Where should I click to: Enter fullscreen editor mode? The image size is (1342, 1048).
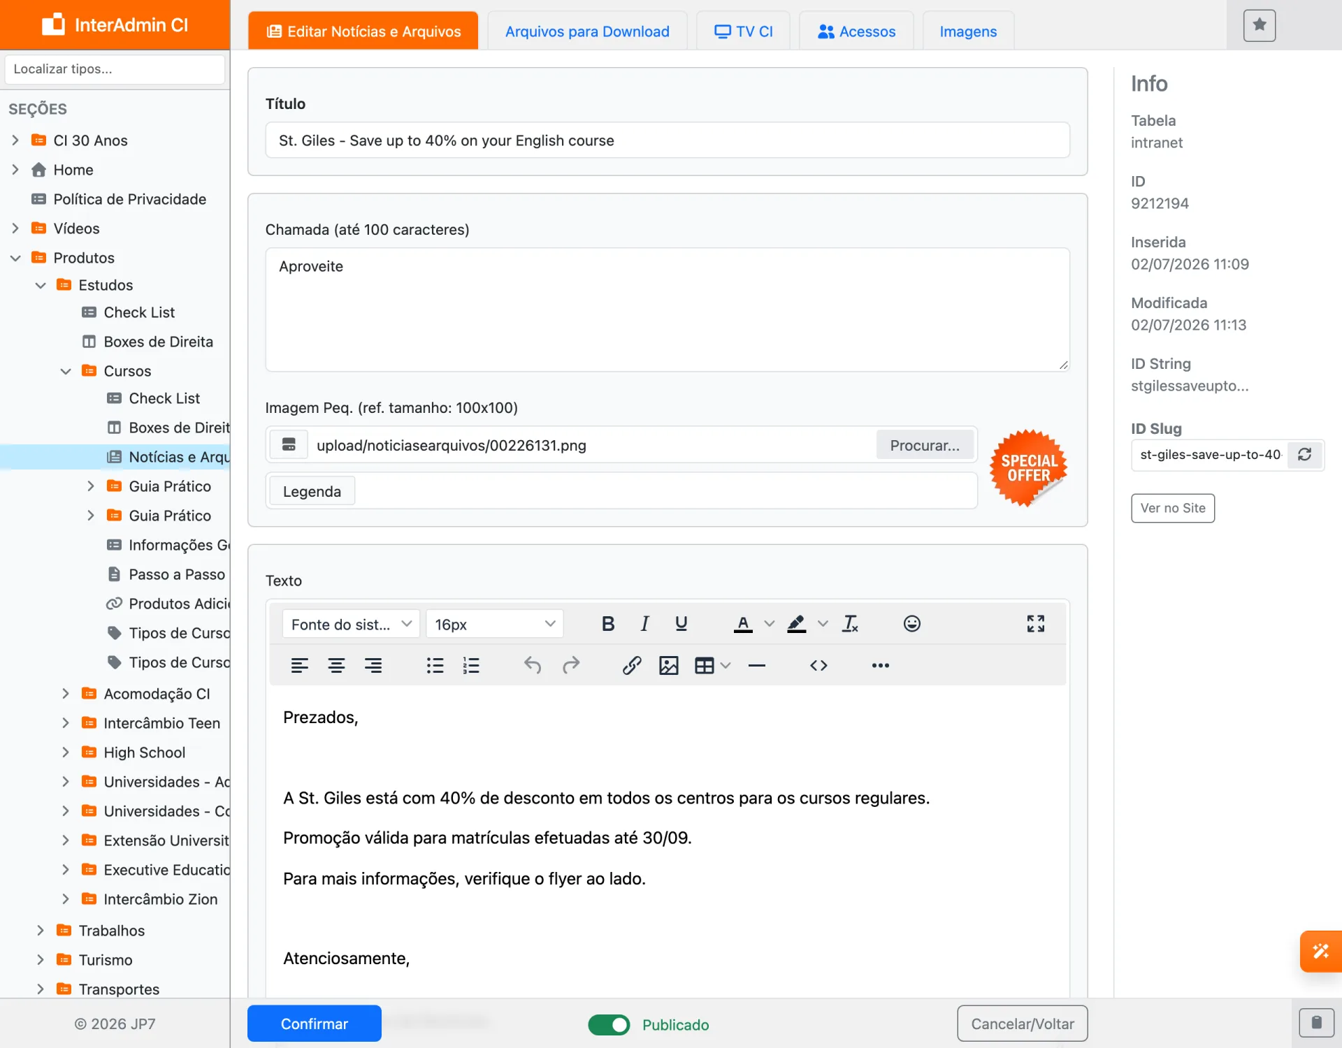1035,624
